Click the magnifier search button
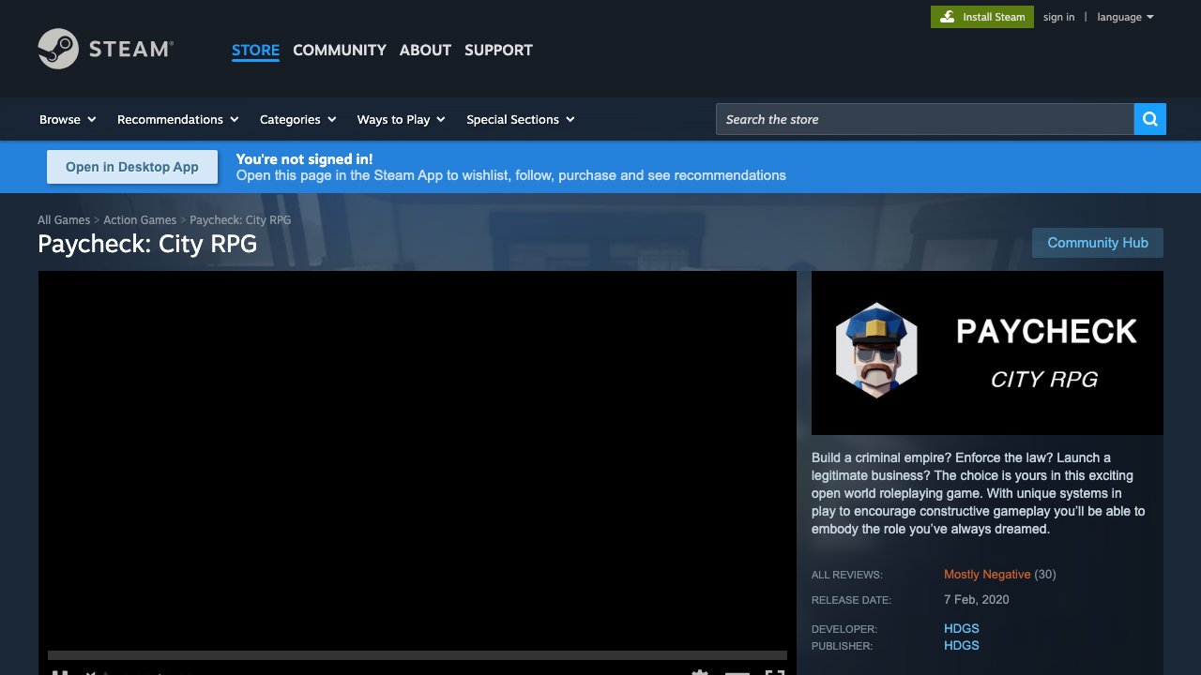Viewport: 1201px width, 675px height. (x=1149, y=119)
